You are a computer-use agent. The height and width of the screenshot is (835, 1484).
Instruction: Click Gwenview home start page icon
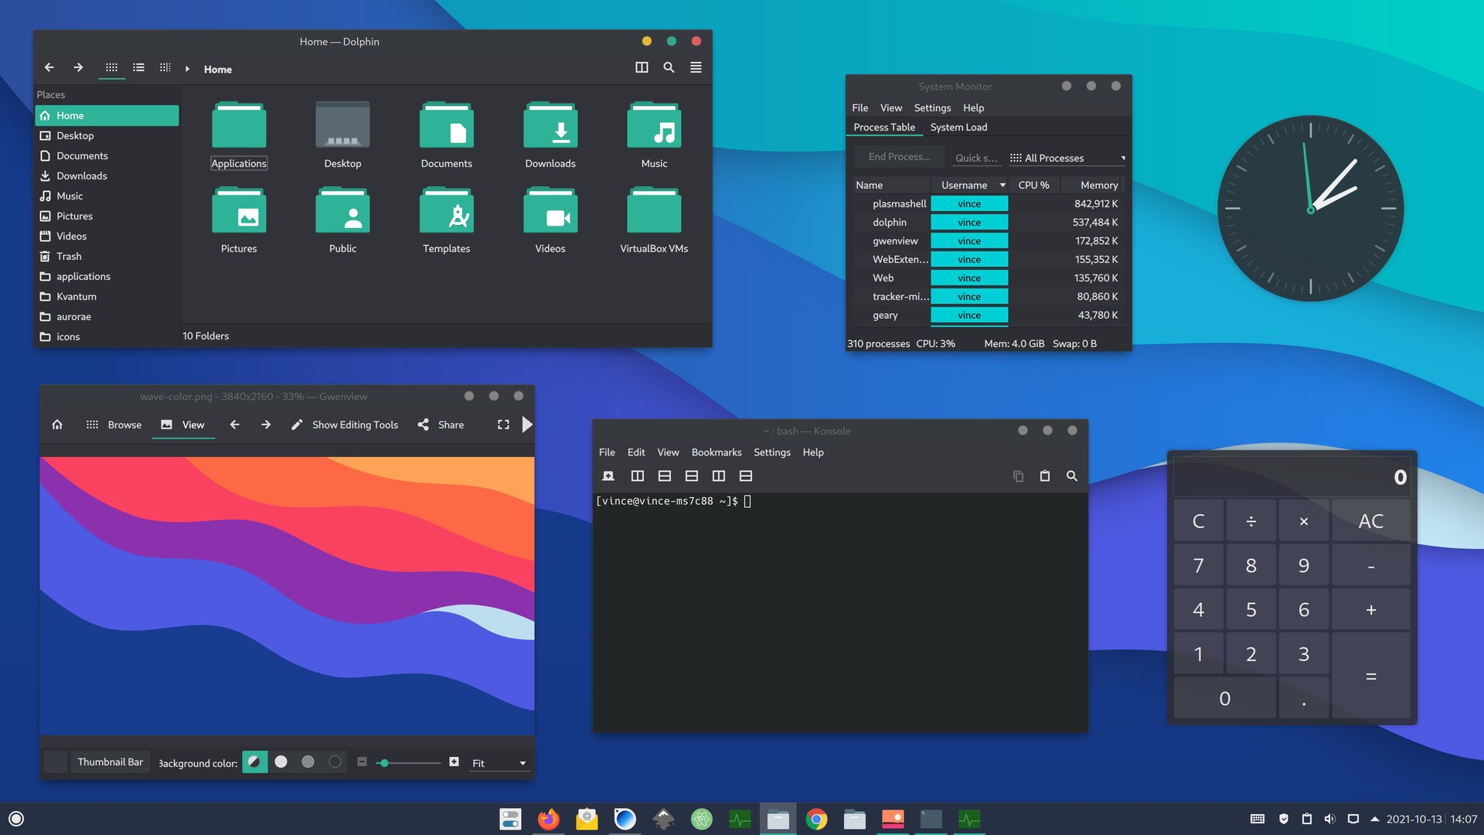click(x=57, y=424)
